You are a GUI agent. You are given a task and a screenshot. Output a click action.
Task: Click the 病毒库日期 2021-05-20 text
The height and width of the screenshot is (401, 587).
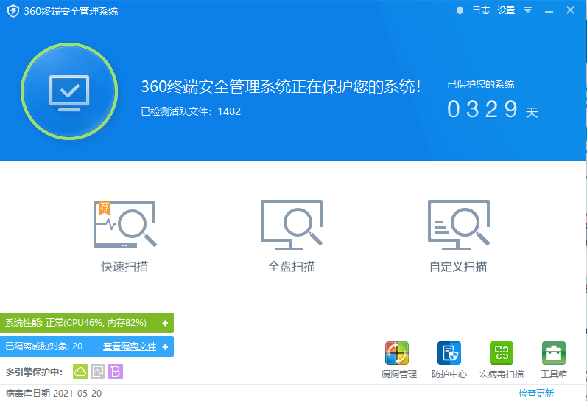click(x=54, y=393)
